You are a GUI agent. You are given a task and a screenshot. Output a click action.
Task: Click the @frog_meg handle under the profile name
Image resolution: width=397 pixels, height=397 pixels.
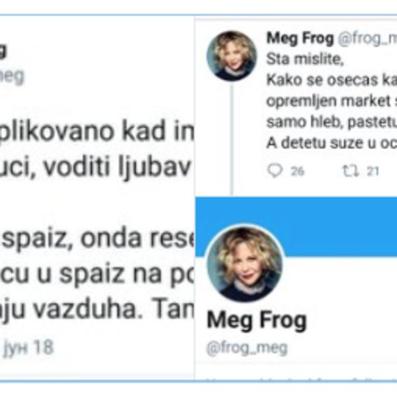(247, 349)
